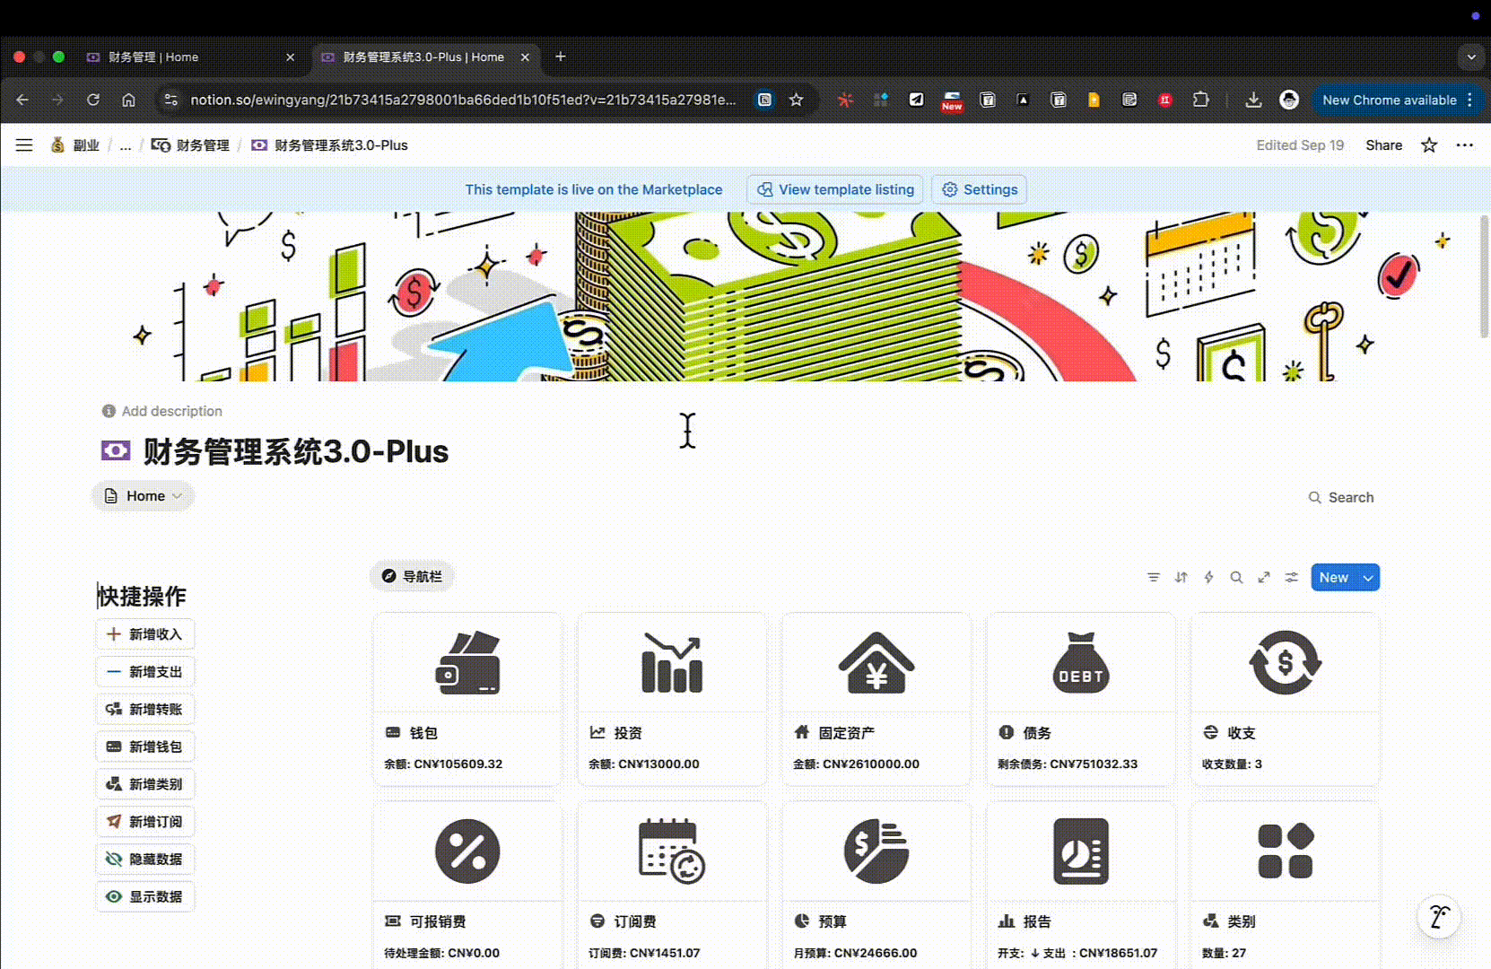The width and height of the screenshot is (1491, 969).
Task: Click the filter icon in database toolbar
Action: click(x=1154, y=578)
